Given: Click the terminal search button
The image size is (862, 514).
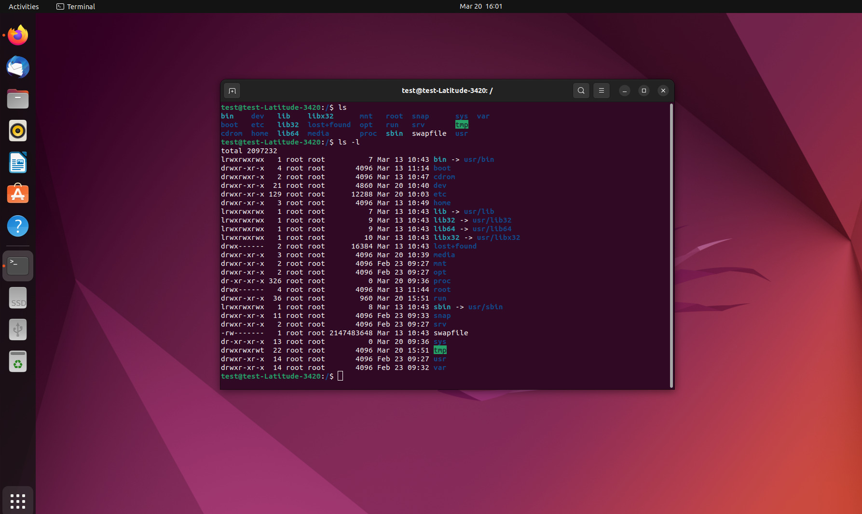Looking at the screenshot, I should pyautogui.click(x=581, y=91).
